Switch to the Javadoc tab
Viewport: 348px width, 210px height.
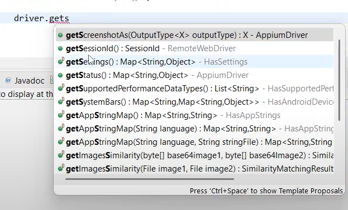click(25, 81)
